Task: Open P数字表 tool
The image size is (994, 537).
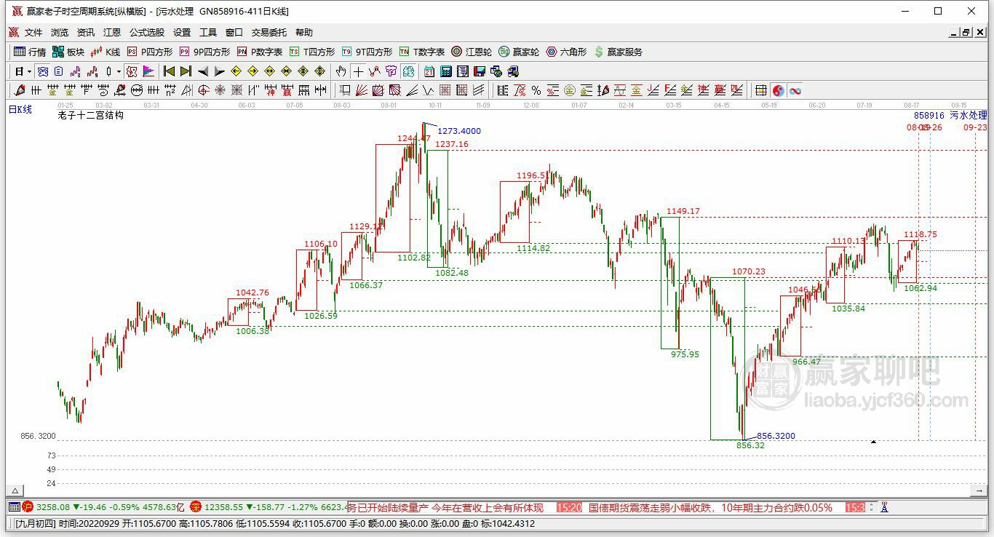Action: tap(260, 52)
